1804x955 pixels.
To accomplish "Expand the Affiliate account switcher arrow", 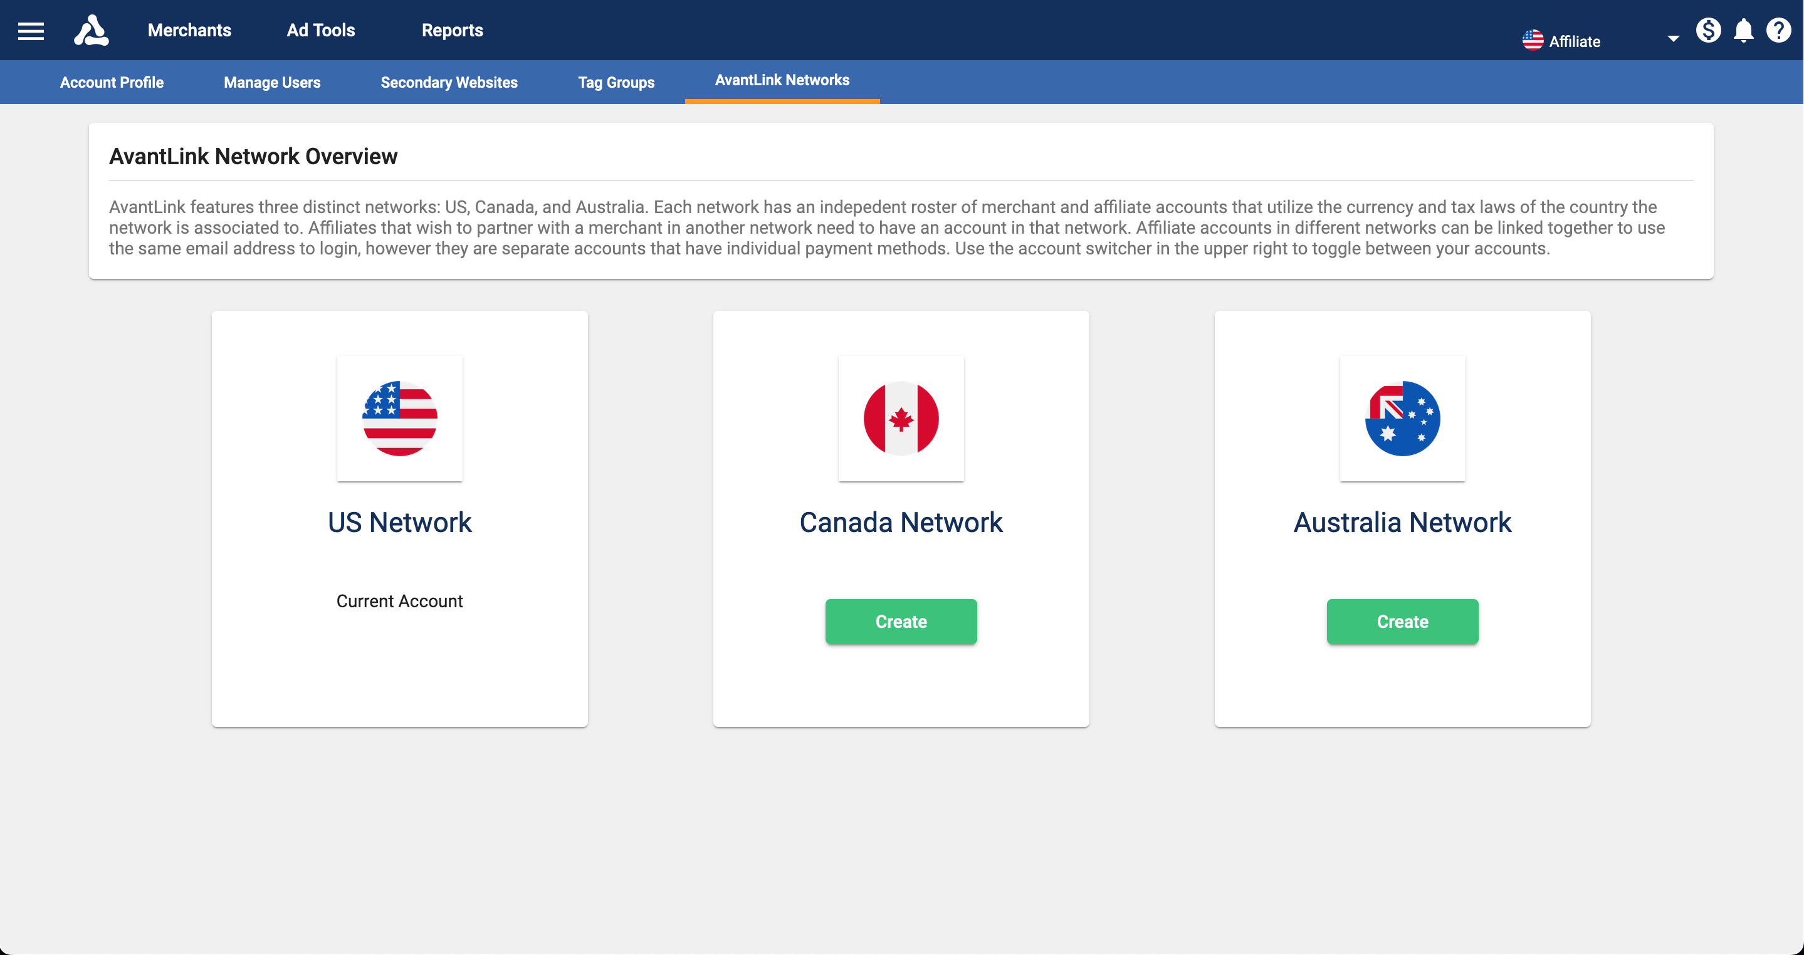I will [x=1673, y=39].
